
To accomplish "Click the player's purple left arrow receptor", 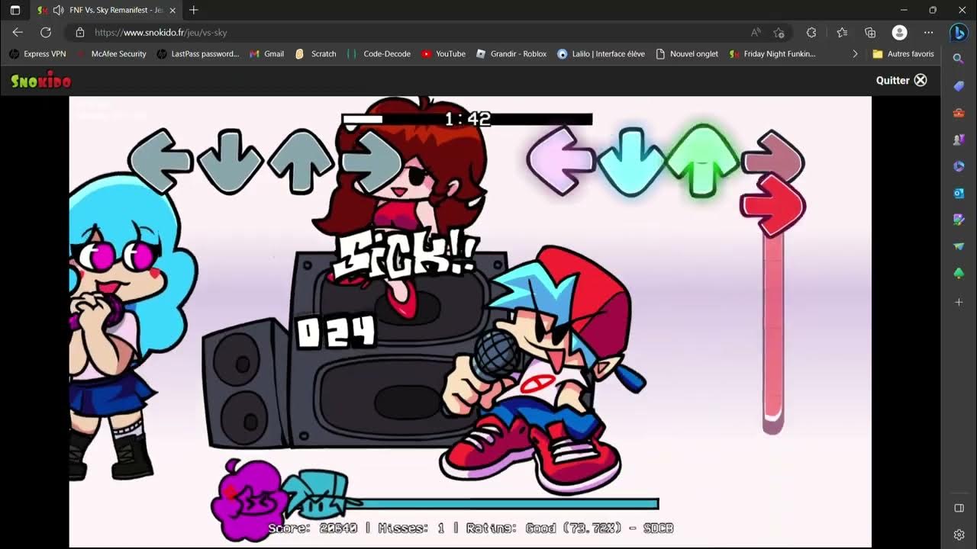I will coord(561,161).
